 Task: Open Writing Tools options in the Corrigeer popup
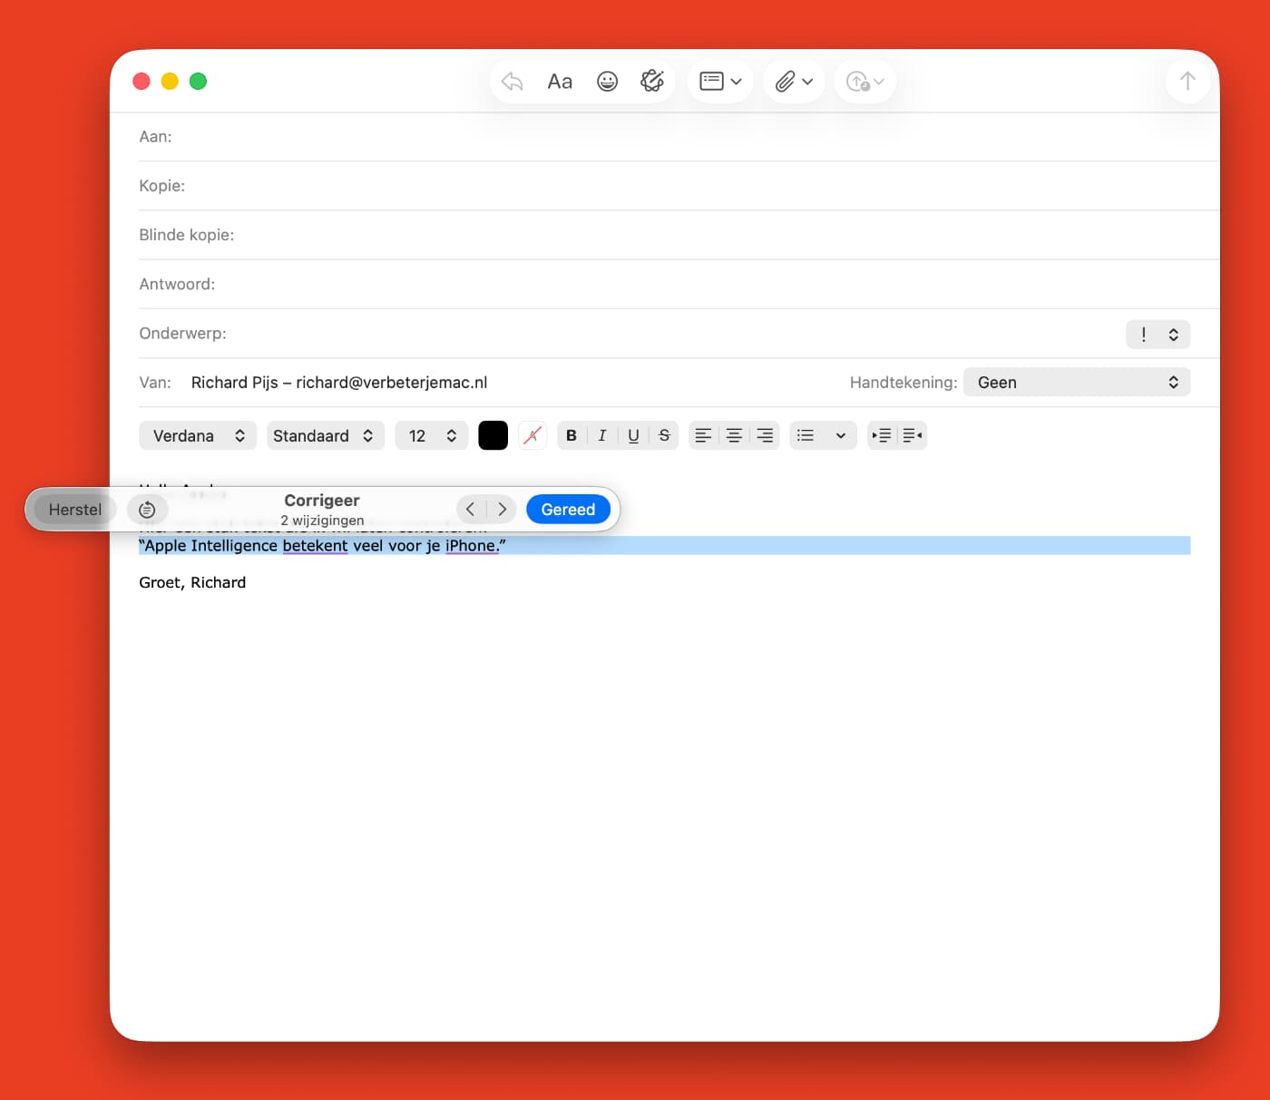147,509
